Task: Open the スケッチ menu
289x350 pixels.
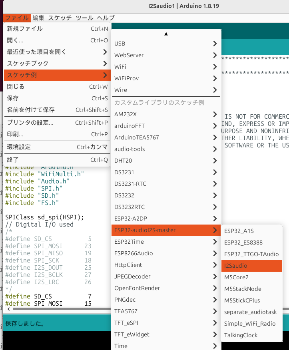Action: (x=60, y=18)
